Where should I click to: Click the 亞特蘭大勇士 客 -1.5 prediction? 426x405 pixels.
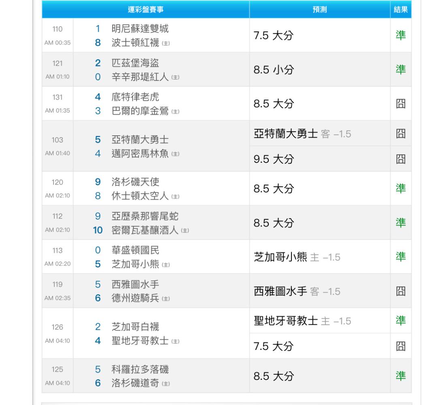point(302,134)
